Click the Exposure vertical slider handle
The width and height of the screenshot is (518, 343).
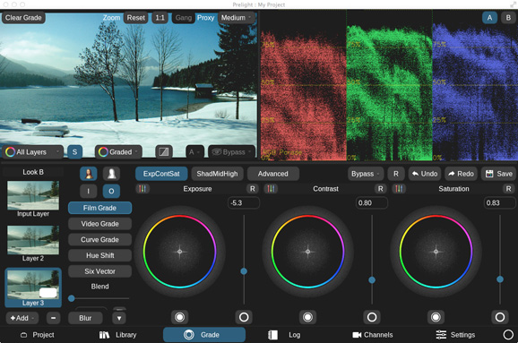tap(244, 271)
